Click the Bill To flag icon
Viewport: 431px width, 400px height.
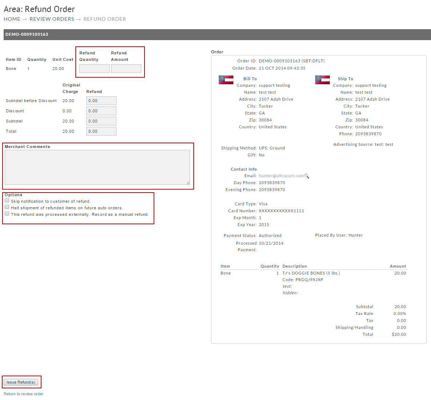(226, 80)
